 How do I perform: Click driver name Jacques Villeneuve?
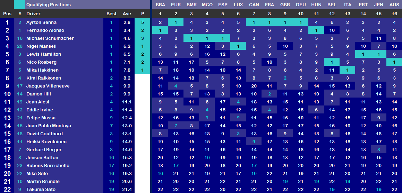[x=48, y=86]
